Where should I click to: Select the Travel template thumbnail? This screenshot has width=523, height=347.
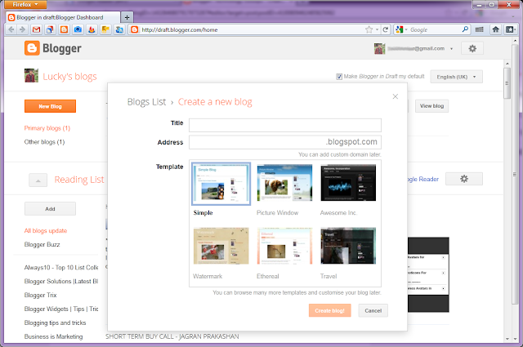(348, 246)
